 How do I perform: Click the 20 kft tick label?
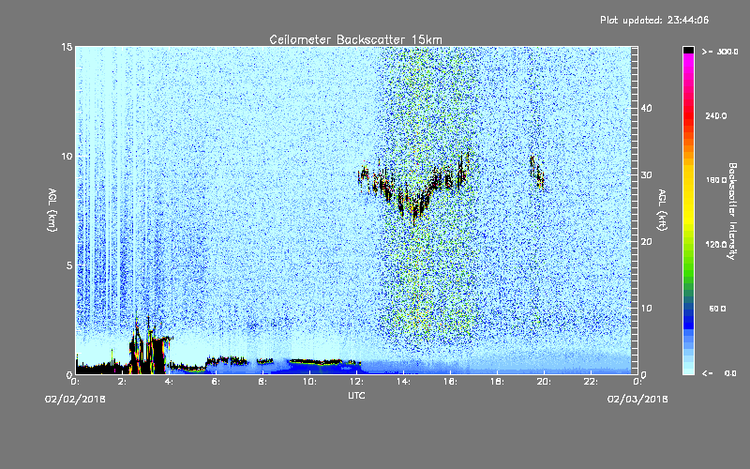point(646,241)
